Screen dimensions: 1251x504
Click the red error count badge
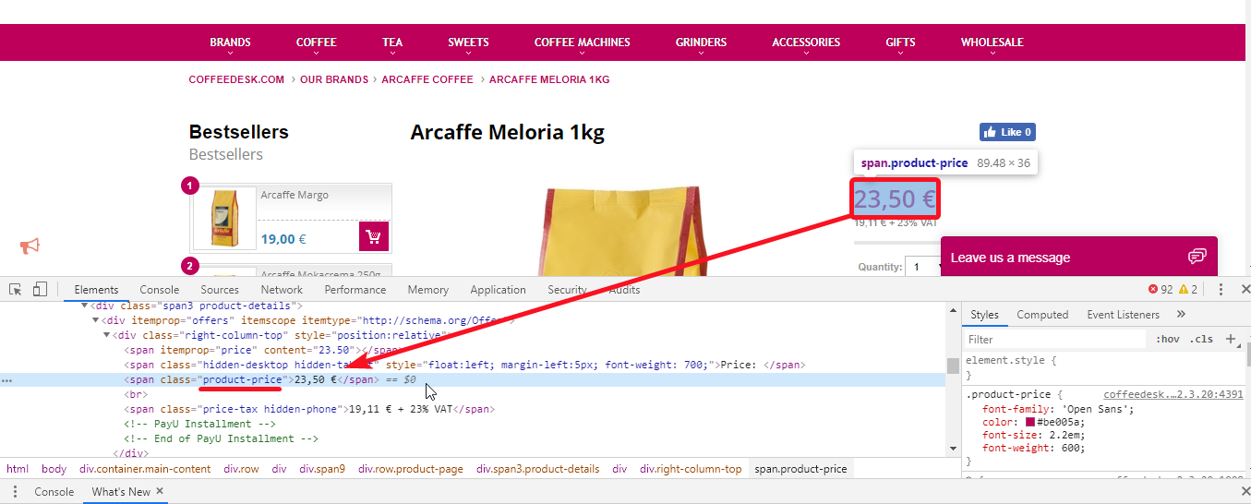tap(1161, 289)
